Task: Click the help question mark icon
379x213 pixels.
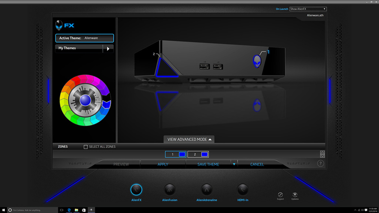Action: (x=320, y=163)
